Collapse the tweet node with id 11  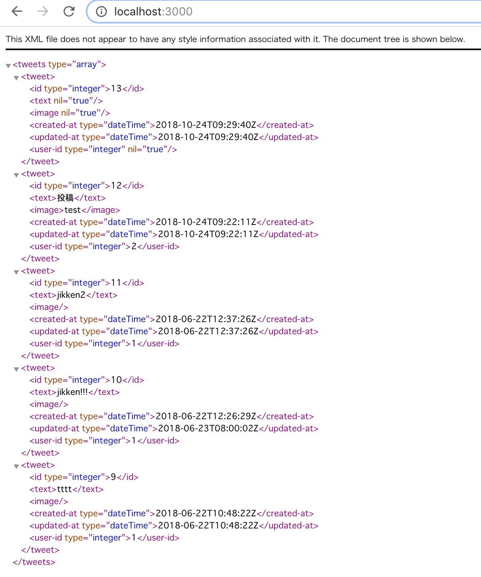click(x=16, y=272)
